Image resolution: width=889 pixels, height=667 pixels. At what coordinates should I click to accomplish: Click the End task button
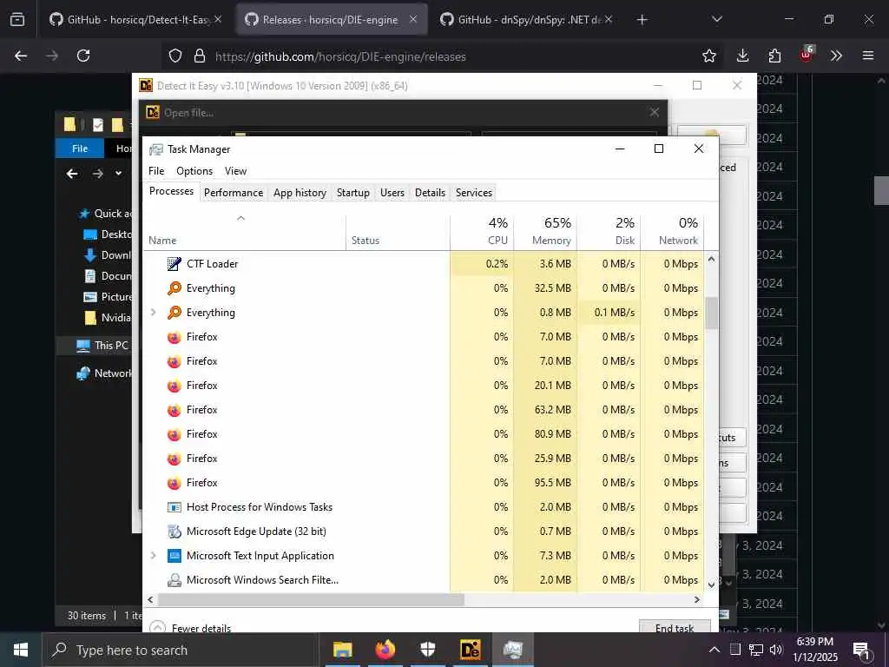point(675,628)
